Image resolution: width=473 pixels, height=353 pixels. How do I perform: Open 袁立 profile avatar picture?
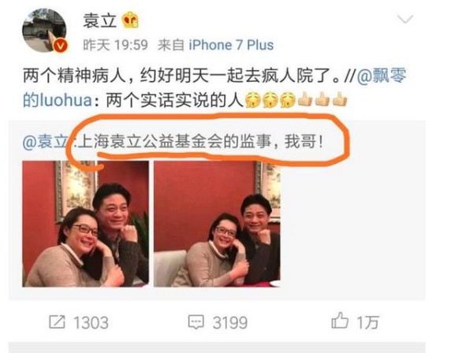click(x=44, y=30)
